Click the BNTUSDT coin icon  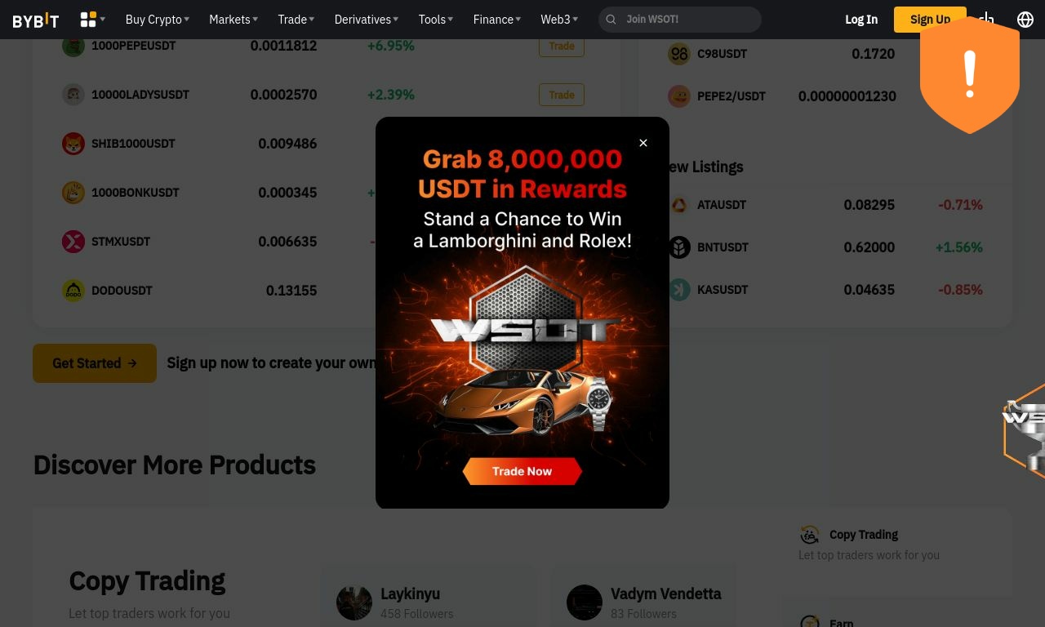(679, 247)
